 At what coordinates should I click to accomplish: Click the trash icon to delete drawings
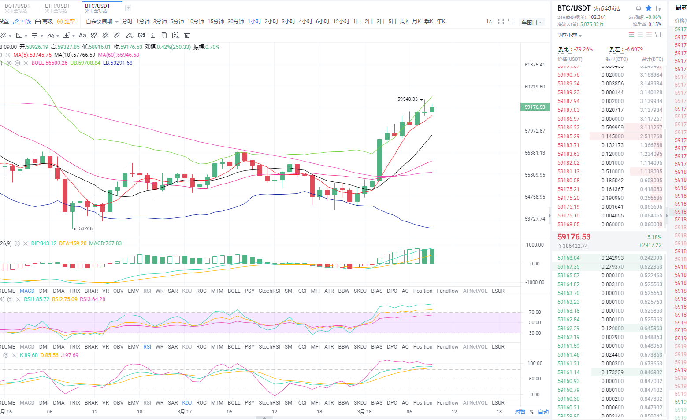pyautogui.click(x=187, y=35)
